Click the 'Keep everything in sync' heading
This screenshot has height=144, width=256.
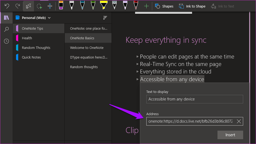coord(166,40)
